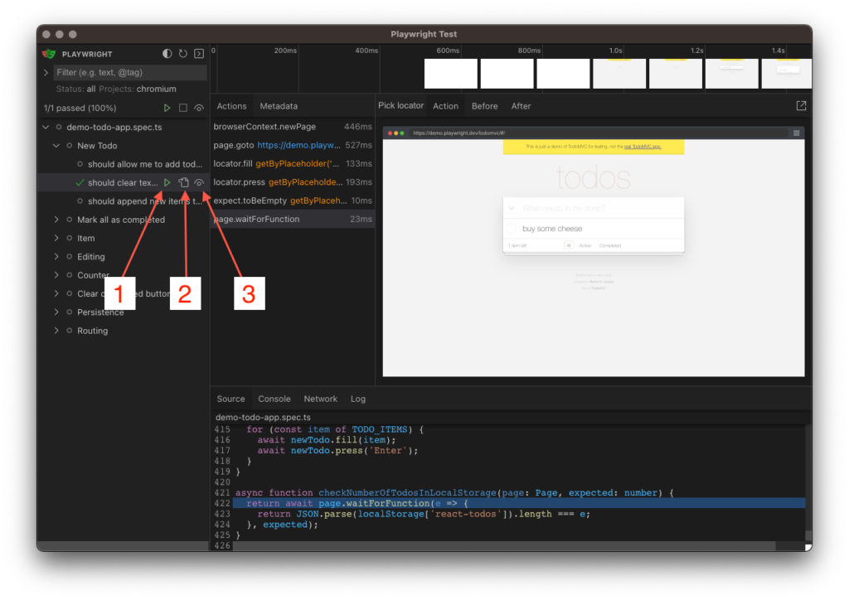Open the Network tab in the bottom panel

(320, 399)
